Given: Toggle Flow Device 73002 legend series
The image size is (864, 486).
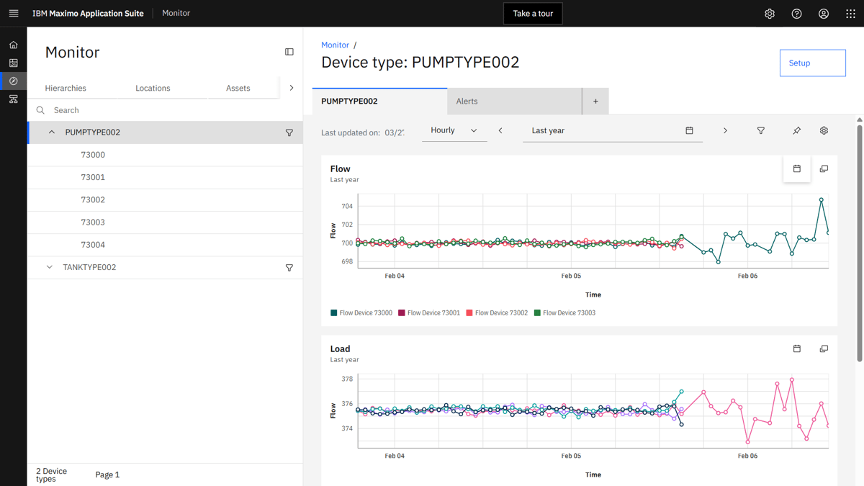Looking at the screenshot, I should (497, 313).
